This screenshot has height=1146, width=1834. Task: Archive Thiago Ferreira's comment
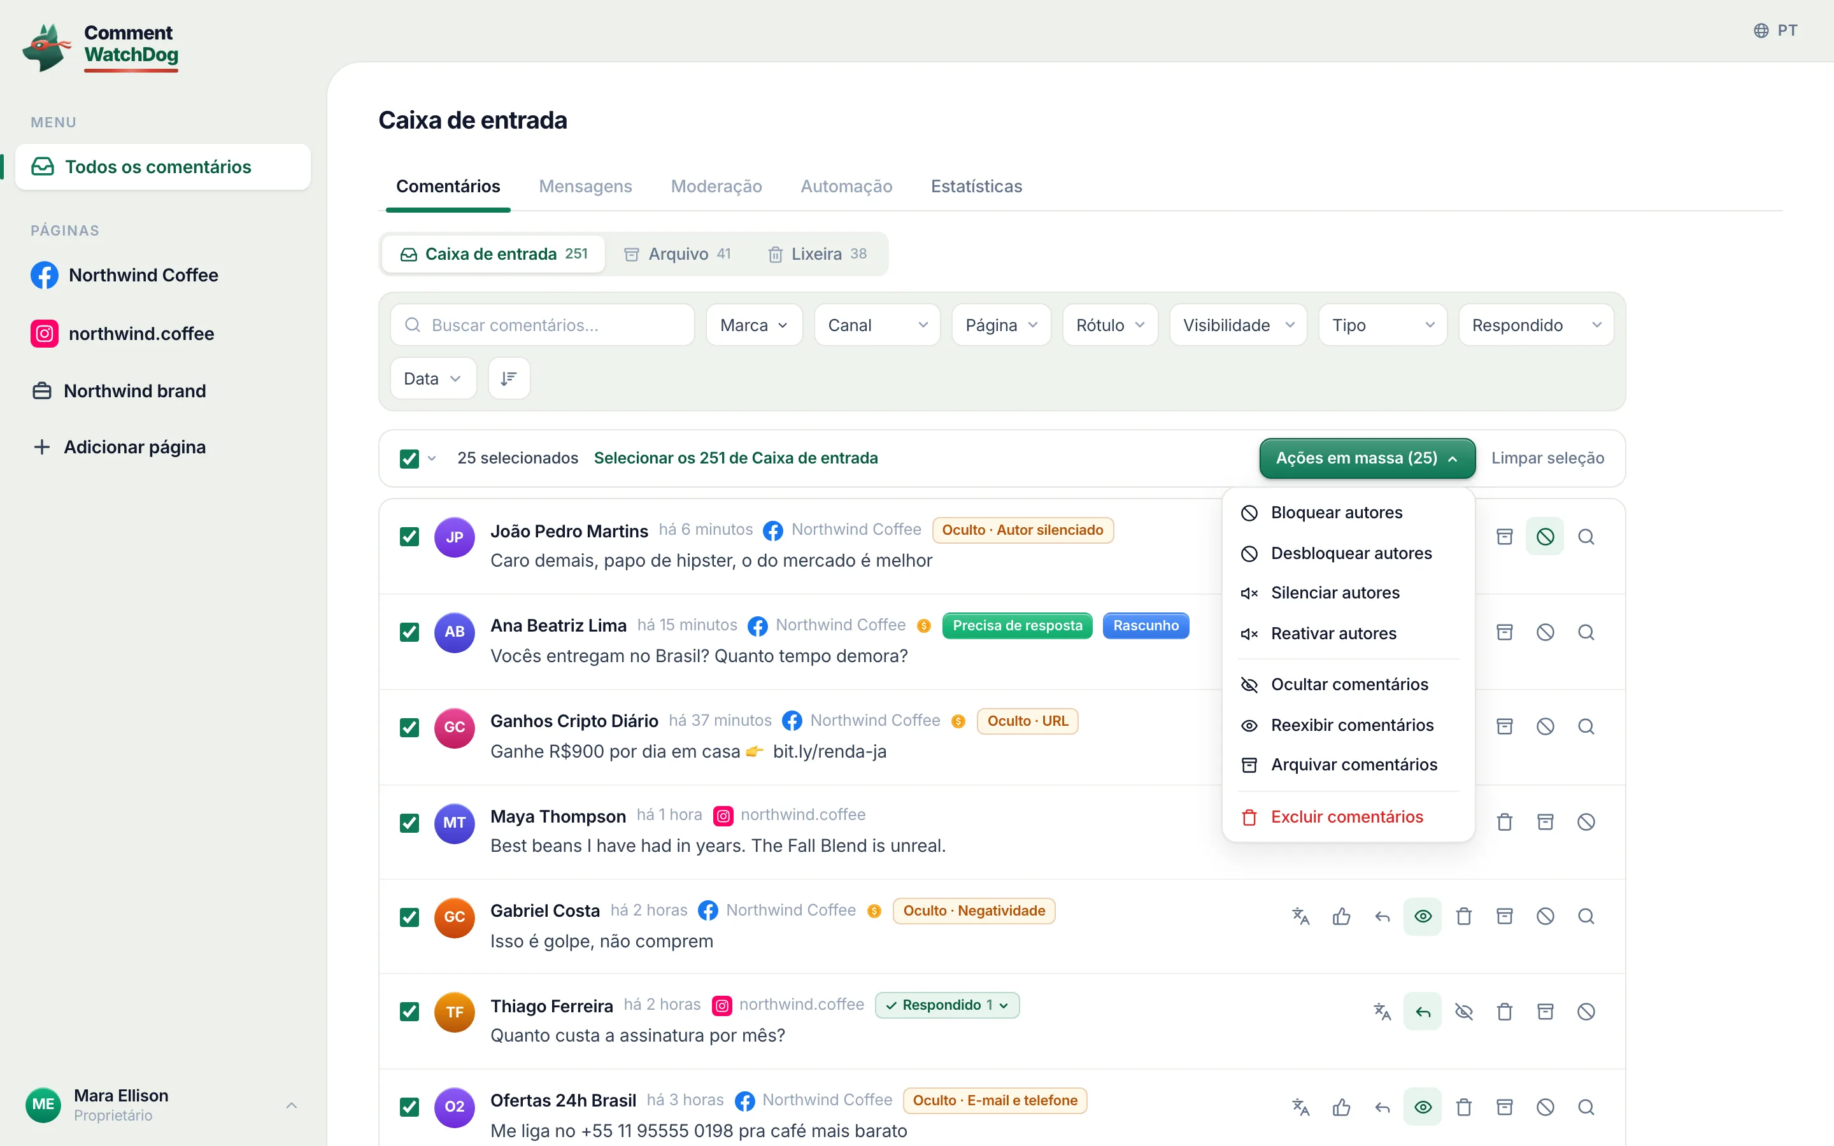pyautogui.click(x=1544, y=1011)
